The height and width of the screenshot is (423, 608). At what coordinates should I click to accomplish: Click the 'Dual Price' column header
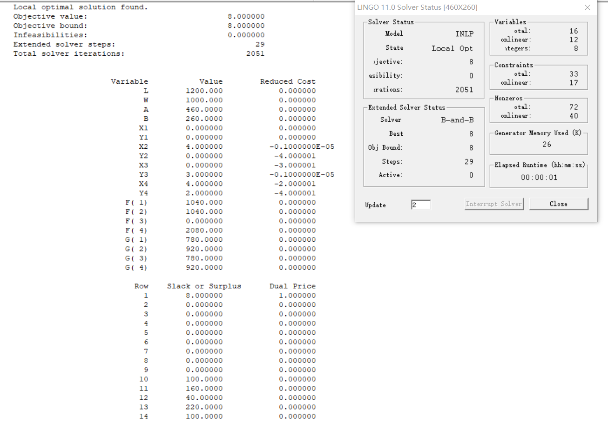[x=292, y=286]
